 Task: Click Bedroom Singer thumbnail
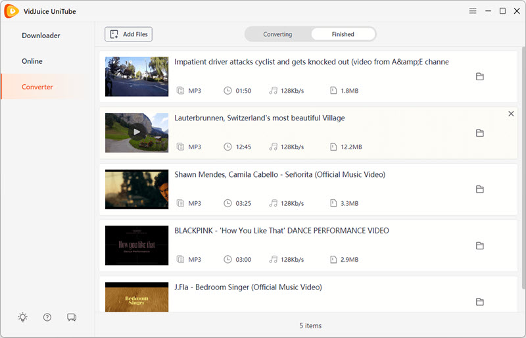137,297
